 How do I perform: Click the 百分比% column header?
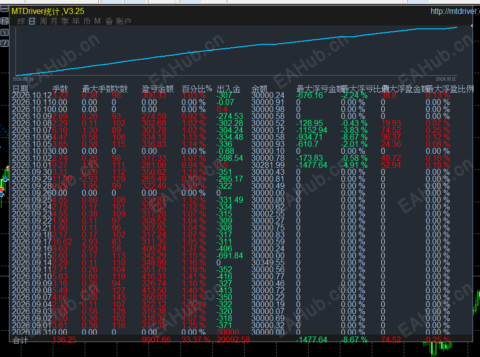tap(197, 89)
